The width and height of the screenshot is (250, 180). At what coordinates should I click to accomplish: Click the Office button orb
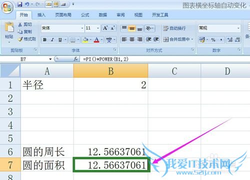click(x=7, y=7)
